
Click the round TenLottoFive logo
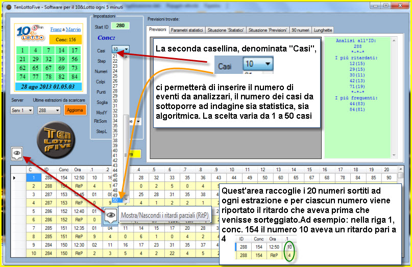click(x=56, y=140)
